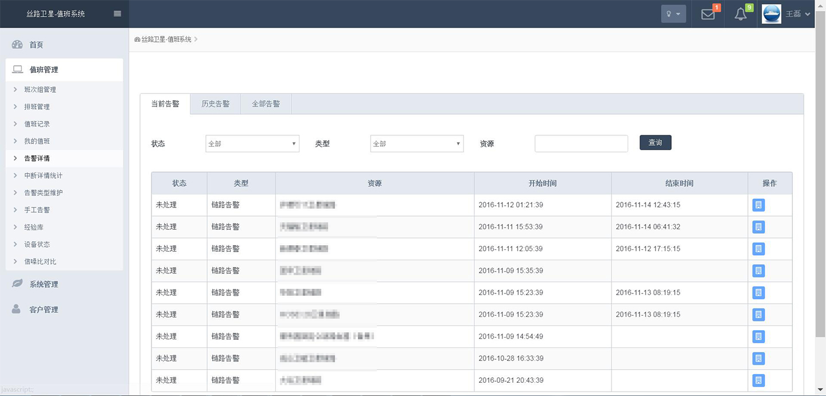Open detail icon for alarm starting 2016-11-09 14:54:49
Viewport: 826px width, 396px height.
click(x=758, y=336)
